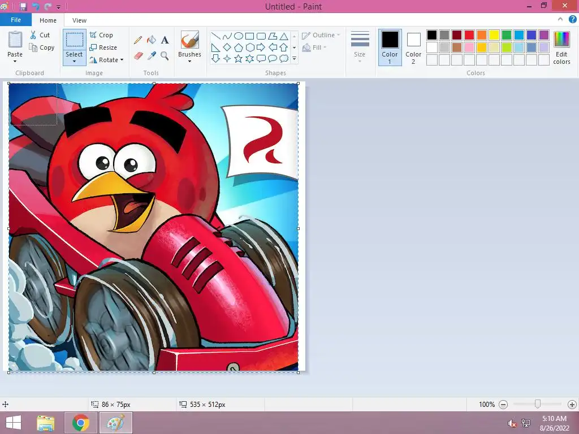This screenshot has height=434, width=579.
Task: Activate Color 2 background selector
Action: click(413, 47)
